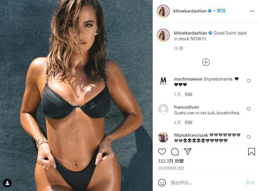The height and width of the screenshot is (191, 258).
Task: Show tagged people icon on photo
Action: [x=7, y=183]
